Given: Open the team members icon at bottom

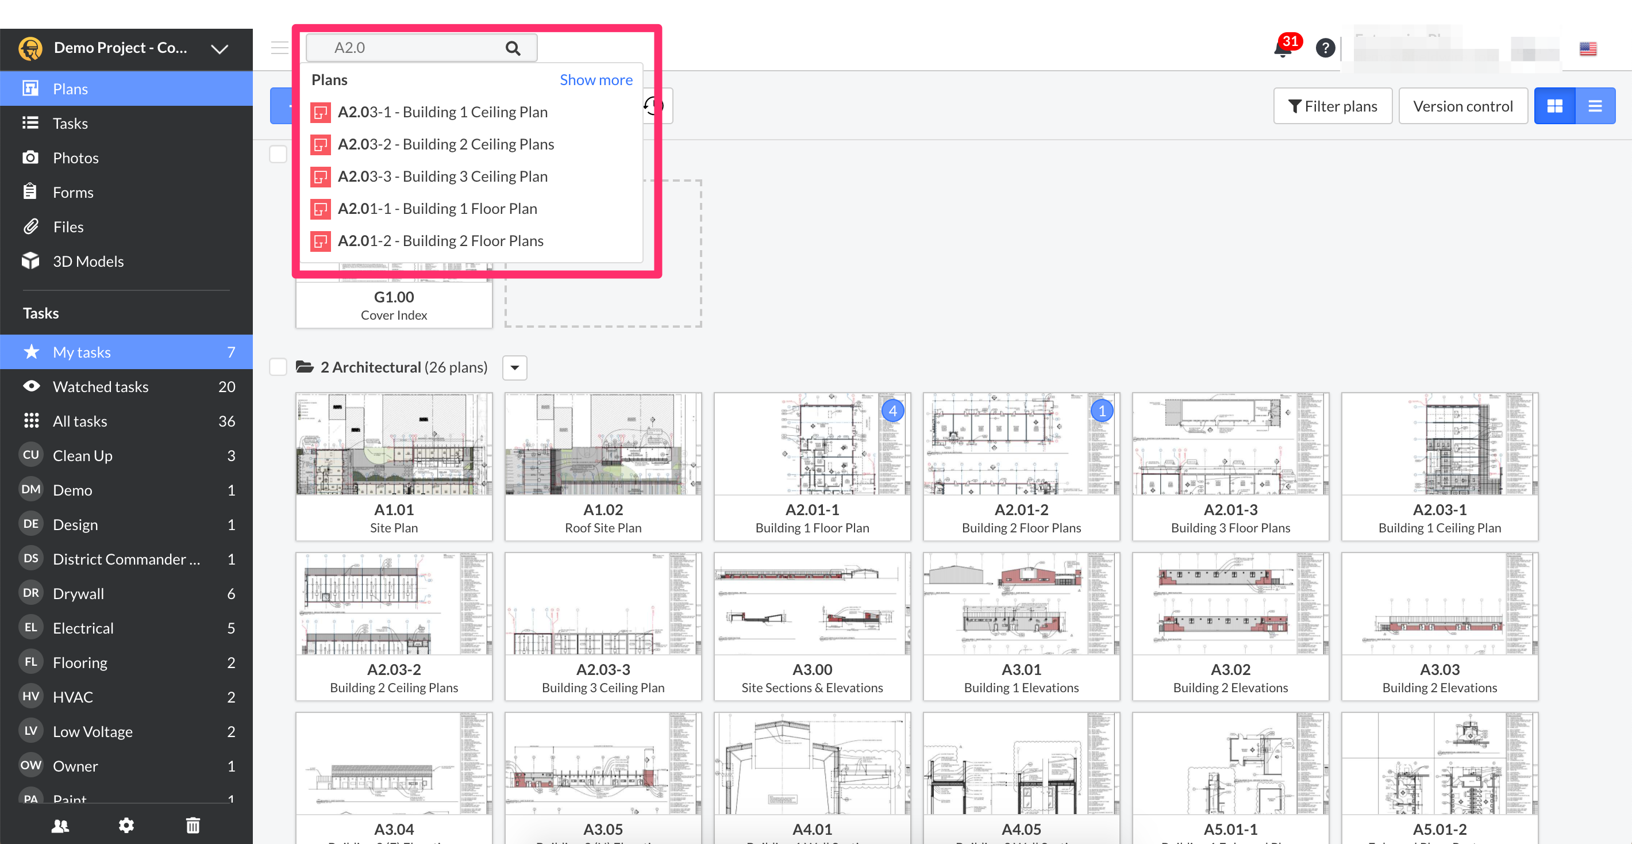Looking at the screenshot, I should click(x=60, y=825).
